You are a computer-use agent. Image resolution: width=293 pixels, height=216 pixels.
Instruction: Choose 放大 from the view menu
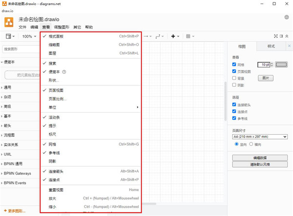pos(91,198)
